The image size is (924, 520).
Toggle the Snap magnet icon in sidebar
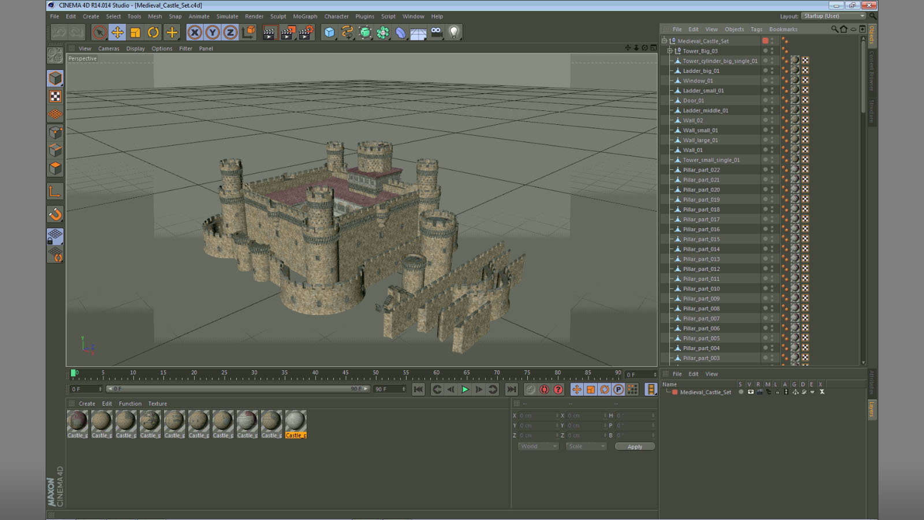pos(55,214)
